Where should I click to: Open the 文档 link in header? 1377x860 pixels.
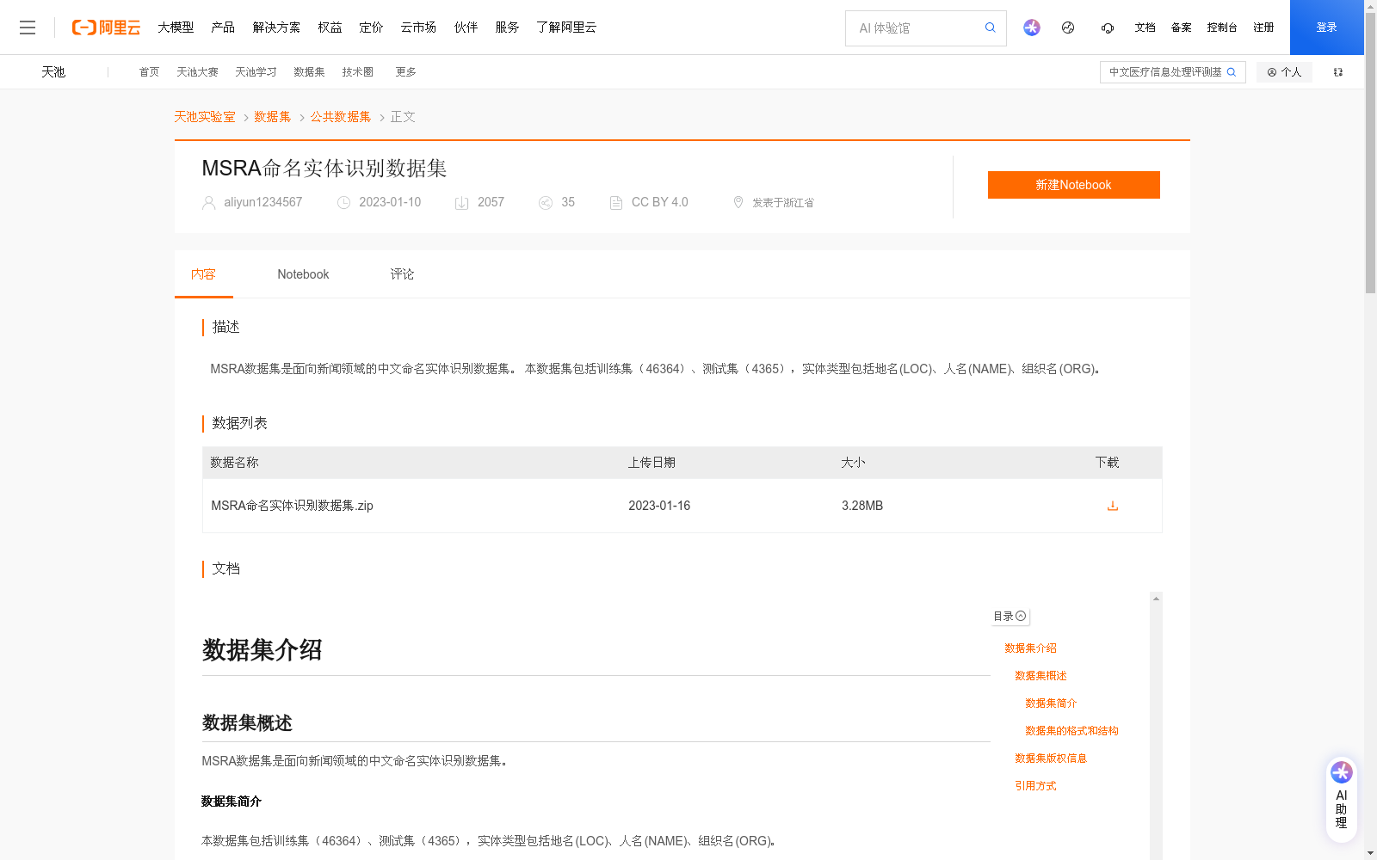[x=1145, y=28]
